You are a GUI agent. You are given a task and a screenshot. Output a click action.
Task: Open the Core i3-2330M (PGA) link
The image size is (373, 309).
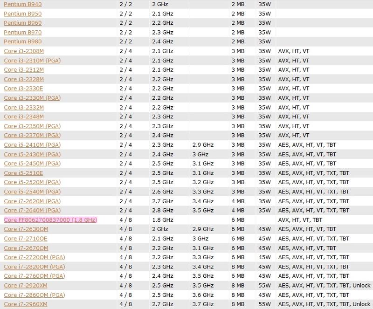point(32,98)
